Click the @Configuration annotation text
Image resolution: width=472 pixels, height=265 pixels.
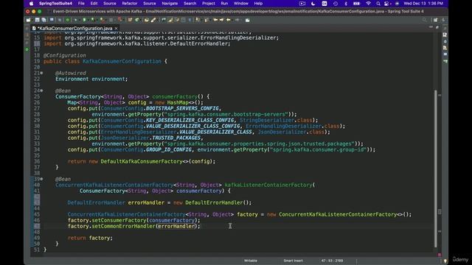point(64,55)
